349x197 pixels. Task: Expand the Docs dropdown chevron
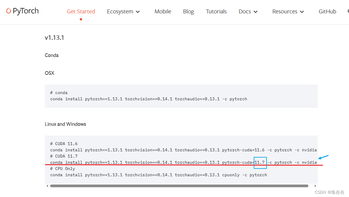(256, 12)
